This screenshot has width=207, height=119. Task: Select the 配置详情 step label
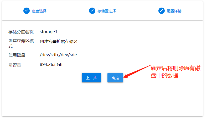point(174,11)
